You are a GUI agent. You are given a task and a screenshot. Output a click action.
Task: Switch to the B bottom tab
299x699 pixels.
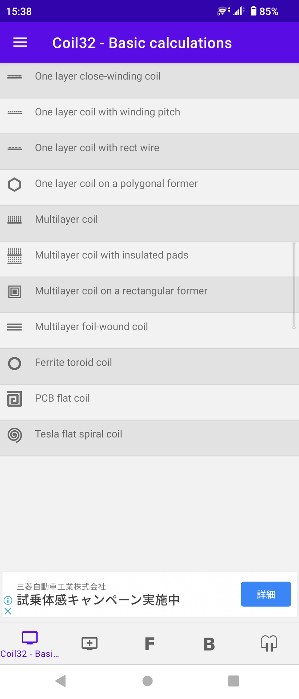(209, 644)
